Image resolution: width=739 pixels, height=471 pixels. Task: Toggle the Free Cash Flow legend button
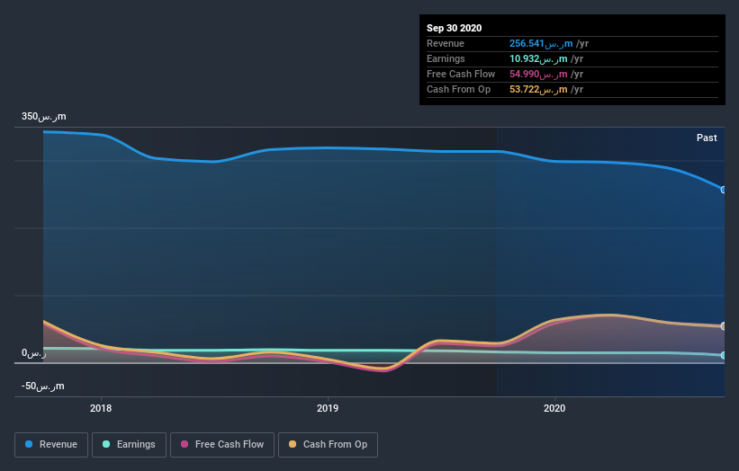(222, 445)
